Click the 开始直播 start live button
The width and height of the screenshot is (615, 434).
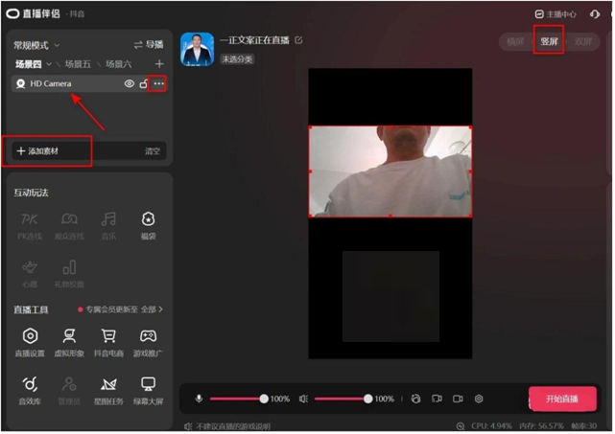(x=562, y=399)
